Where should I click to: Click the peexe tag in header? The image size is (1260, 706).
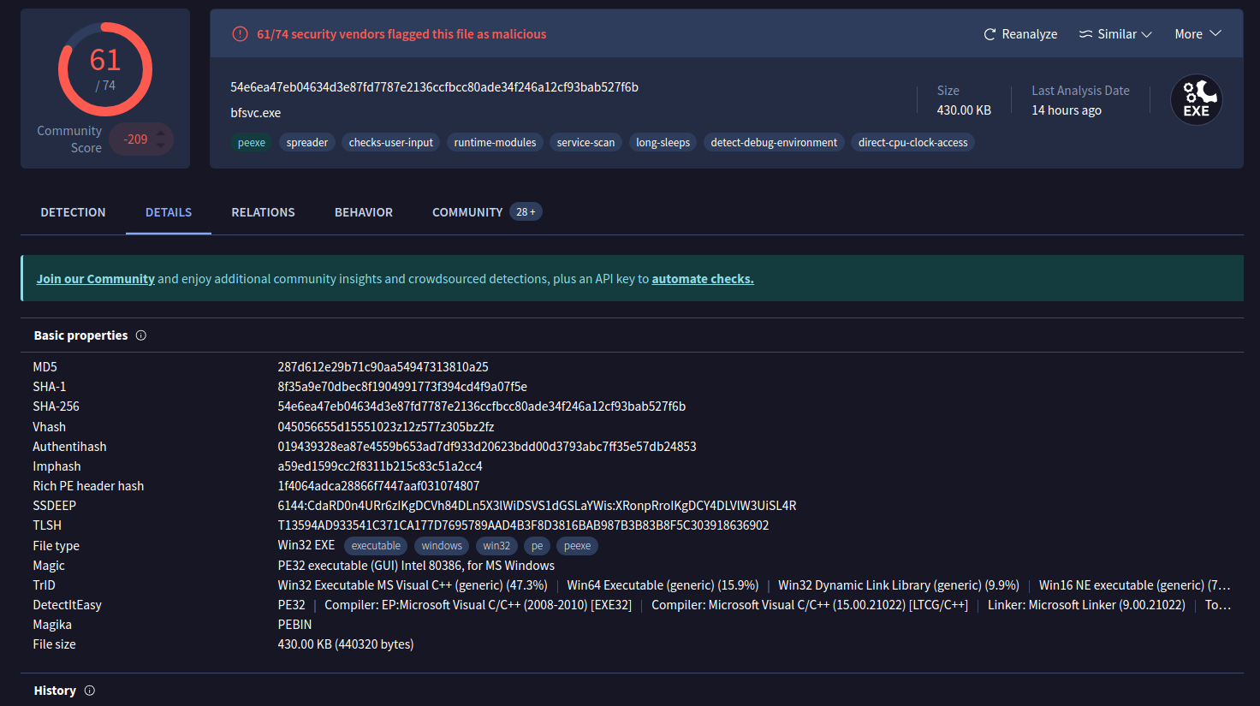pos(252,143)
